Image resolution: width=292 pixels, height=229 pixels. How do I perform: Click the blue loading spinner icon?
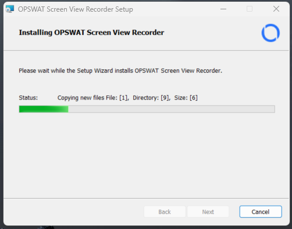click(x=270, y=33)
